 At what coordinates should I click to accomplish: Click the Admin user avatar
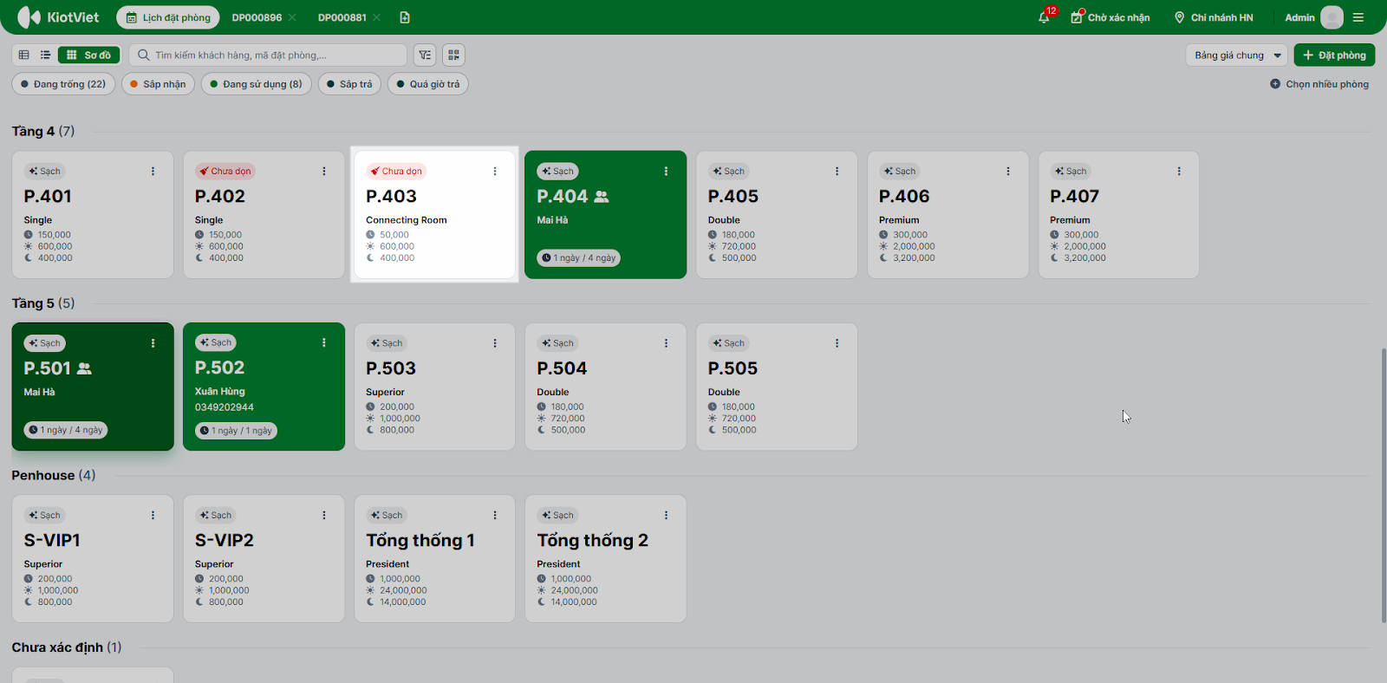coord(1332,17)
